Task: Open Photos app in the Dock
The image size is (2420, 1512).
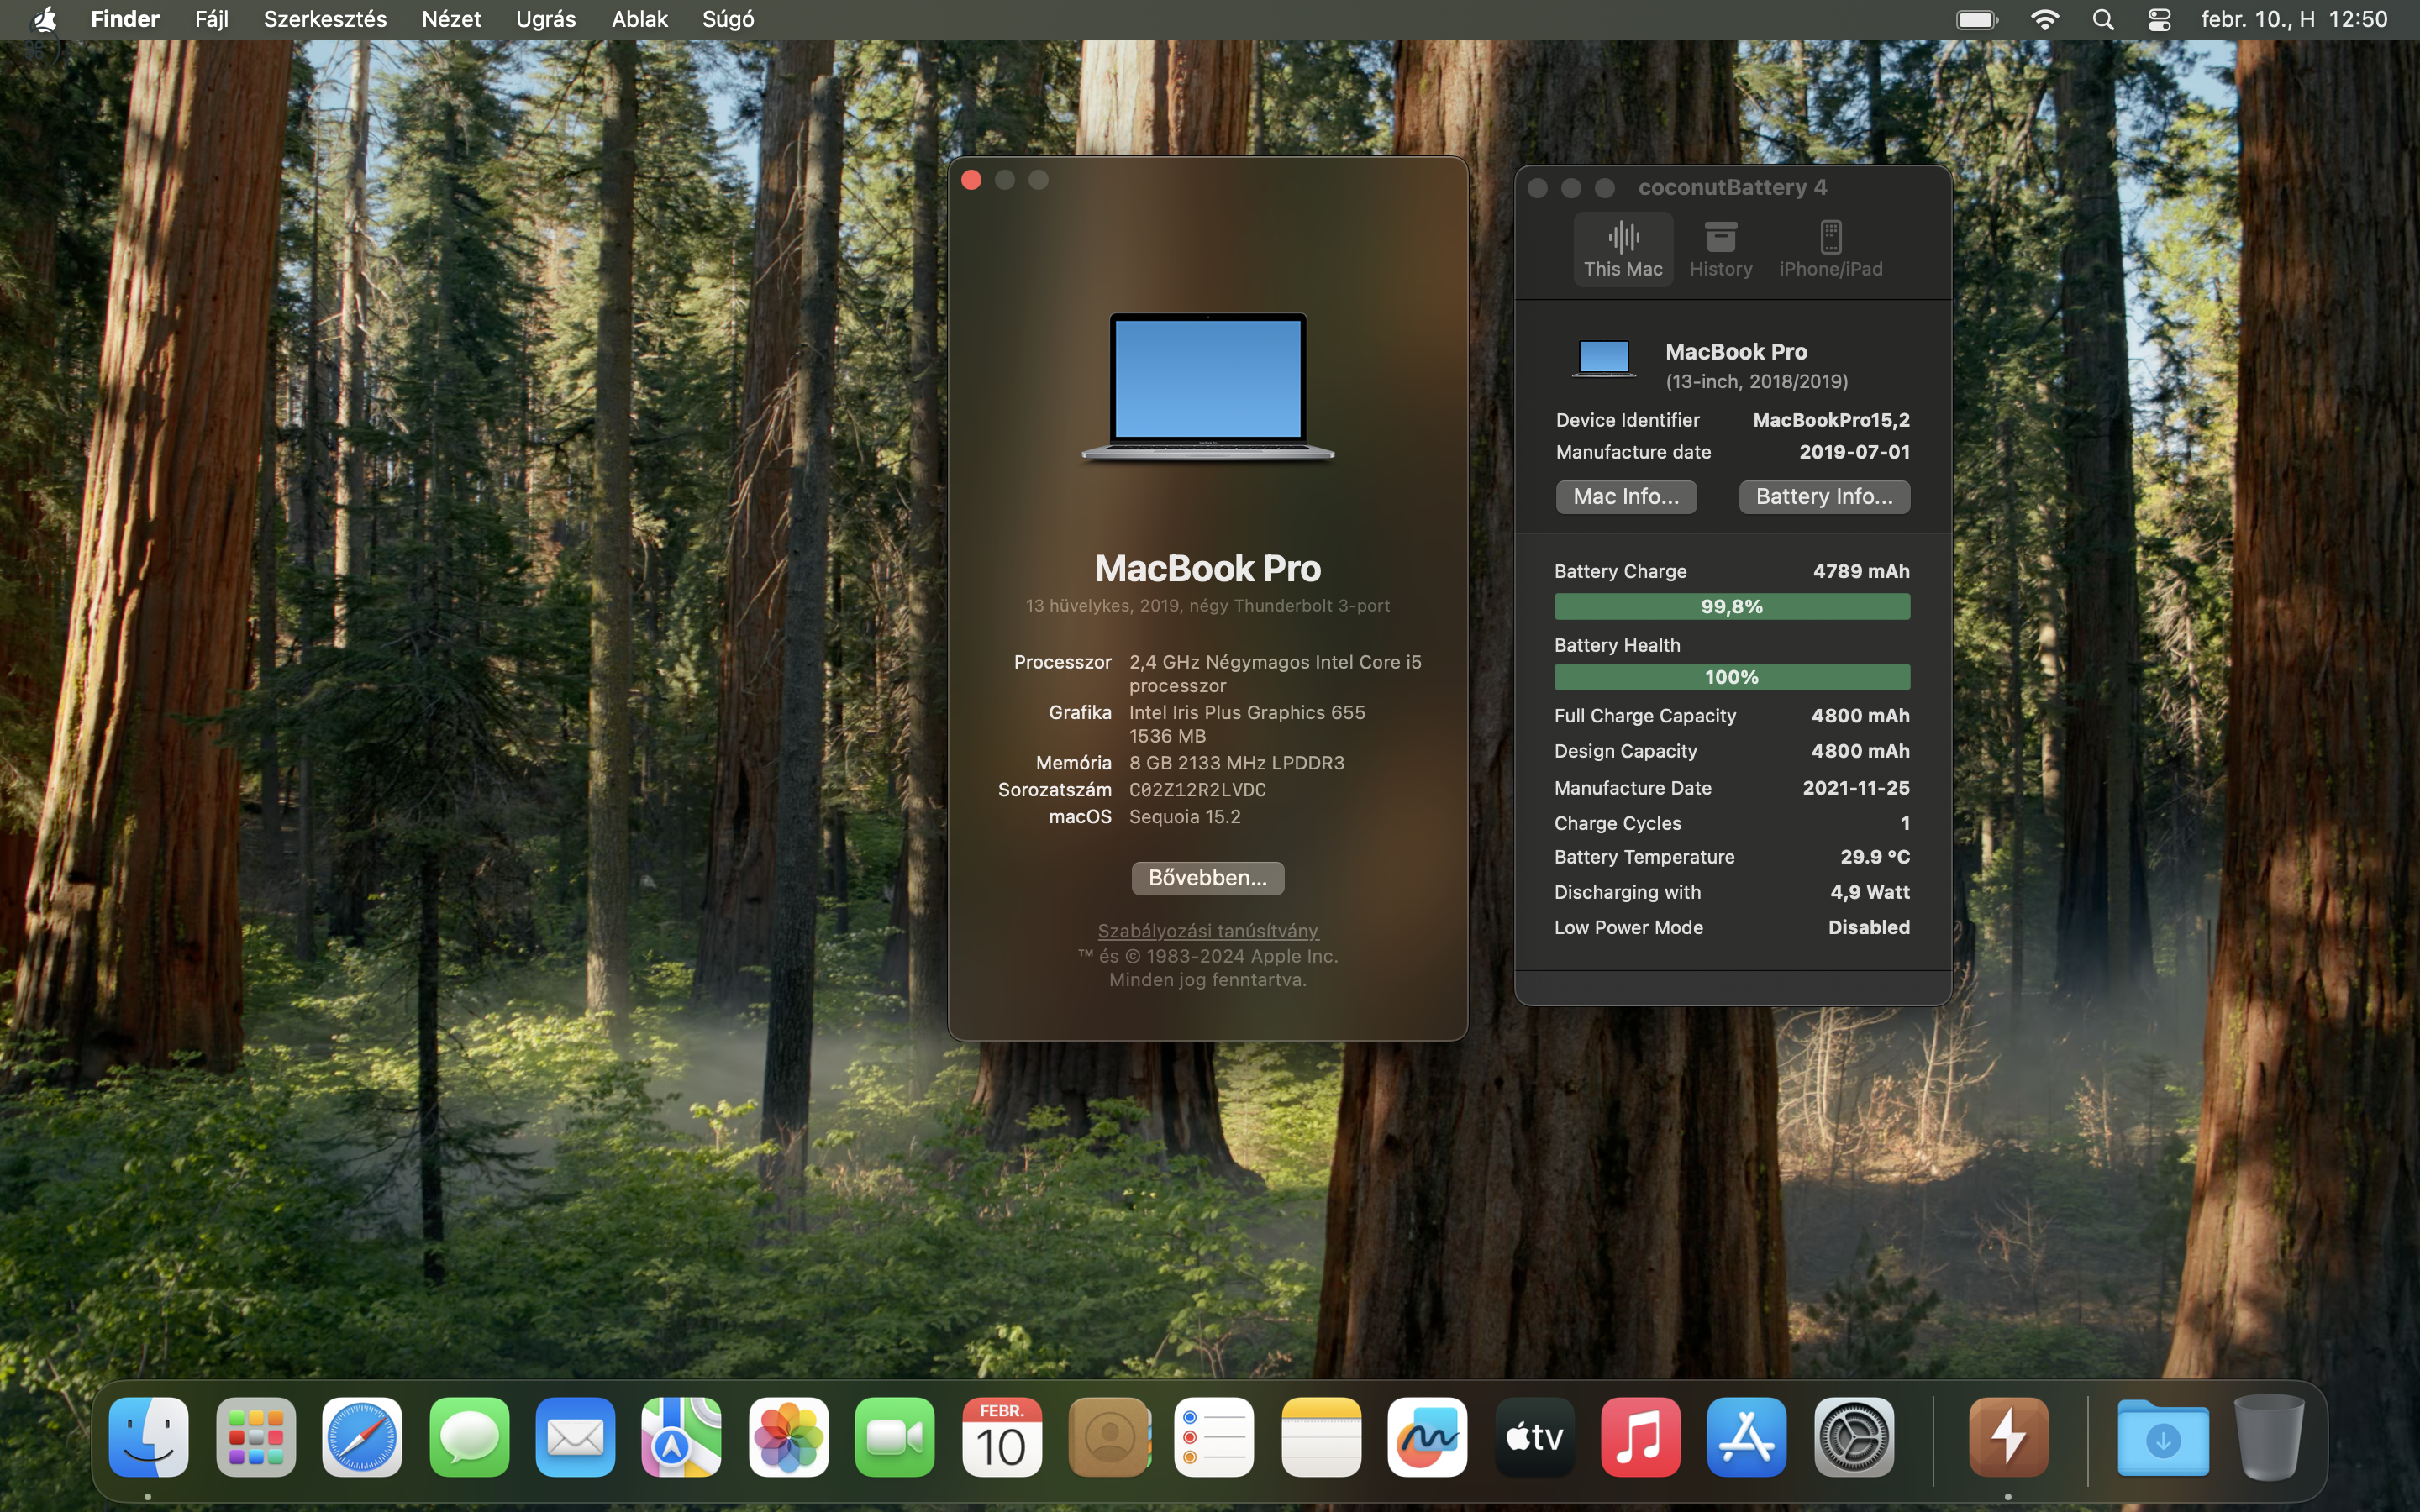Action: point(788,1437)
